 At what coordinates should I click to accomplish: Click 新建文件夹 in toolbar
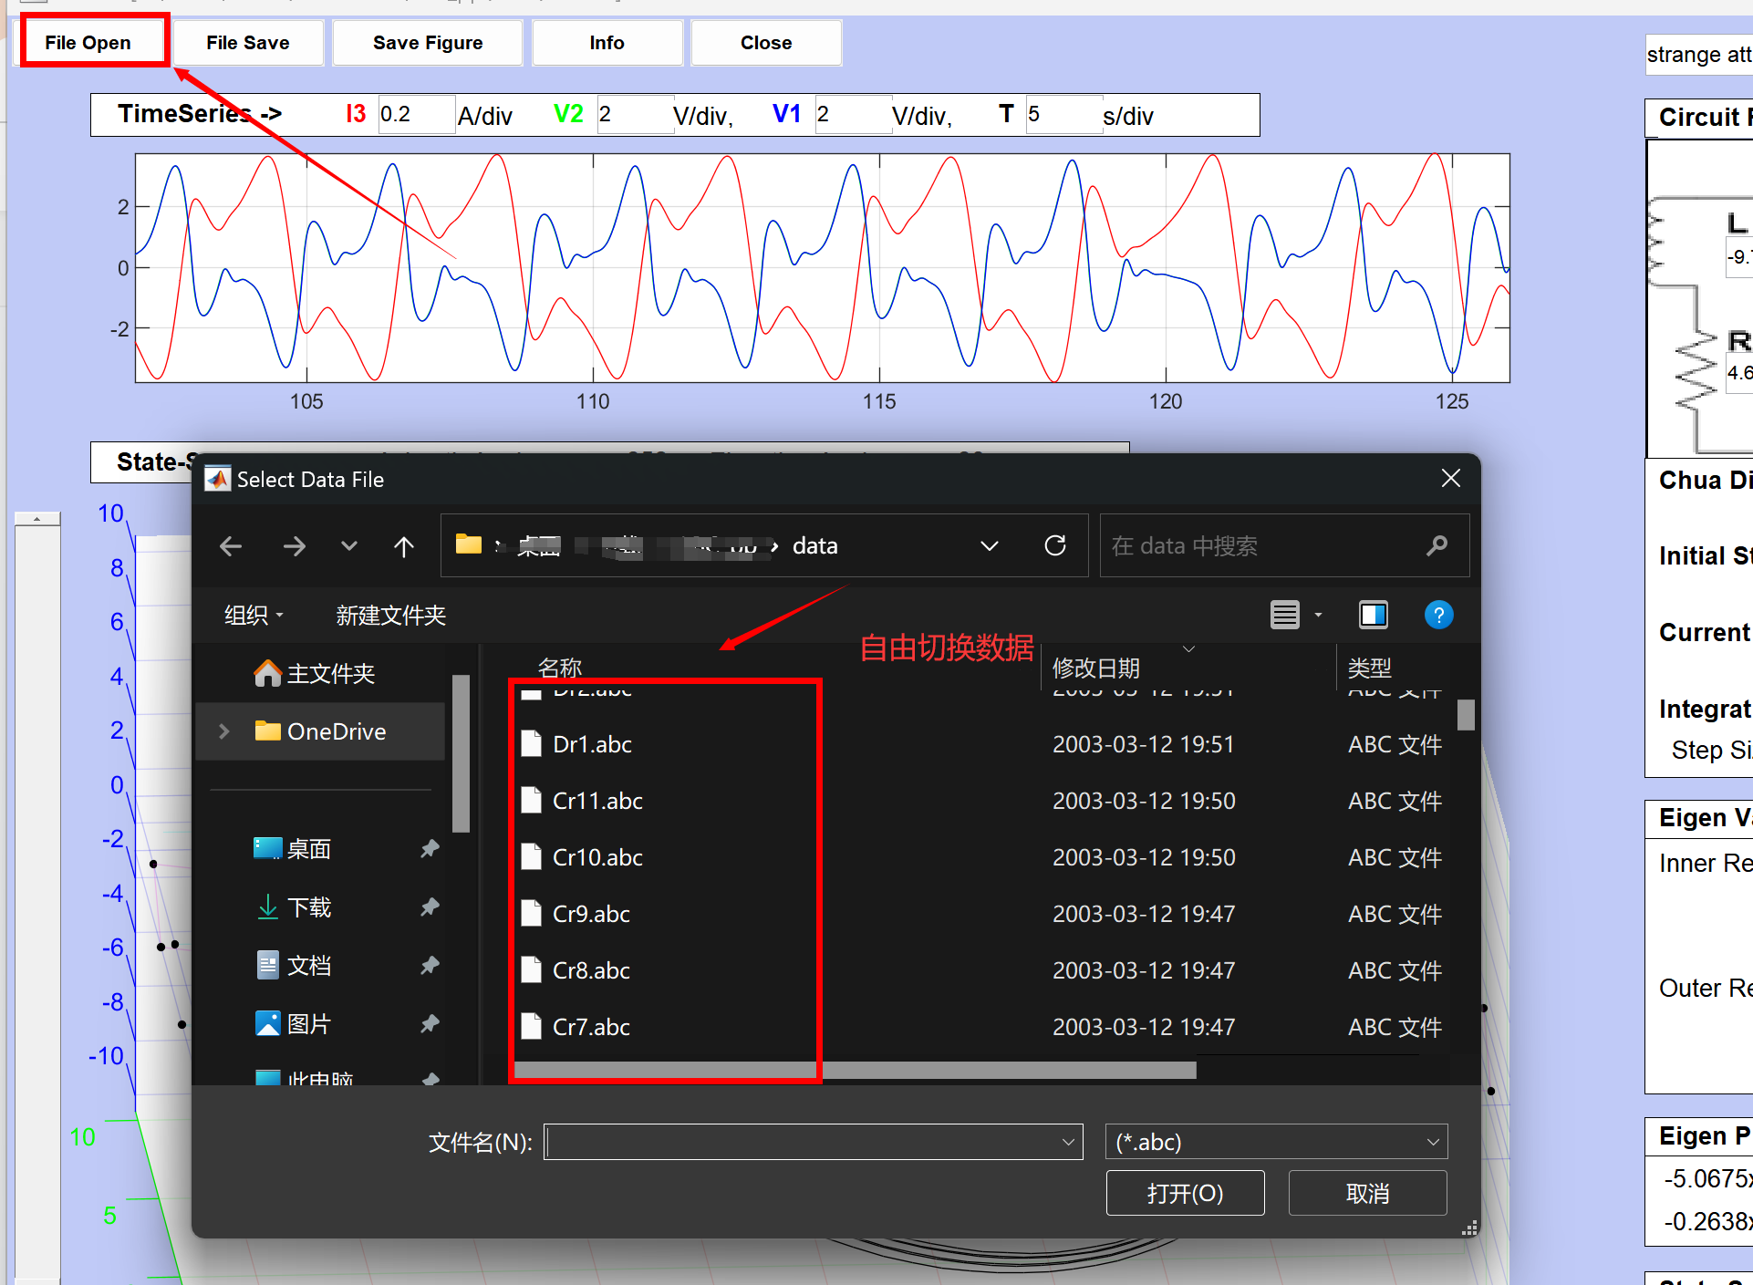tap(390, 616)
